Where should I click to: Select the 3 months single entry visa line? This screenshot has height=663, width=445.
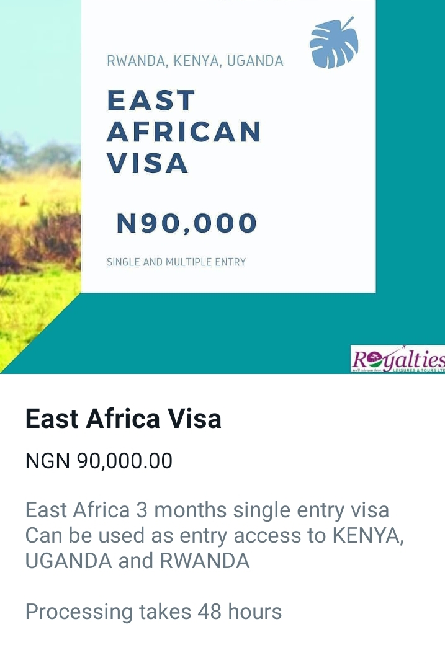tap(207, 510)
